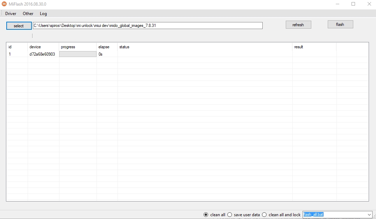The width and height of the screenshot is (376, 219).
Task: Click the MiFlash app logo icon
Action: [4, 4]
